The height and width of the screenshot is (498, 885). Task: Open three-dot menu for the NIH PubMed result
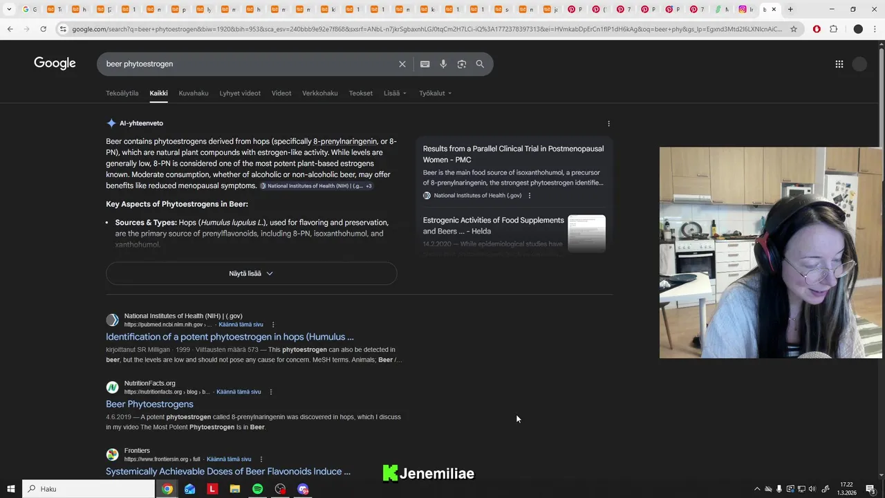point(273,324)
